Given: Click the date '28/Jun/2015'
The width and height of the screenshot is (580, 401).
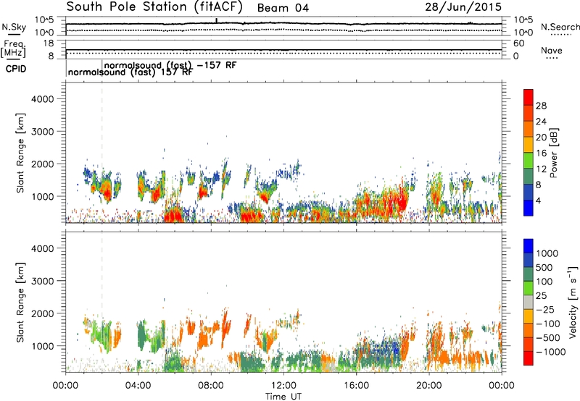Looking at the screenshot, I should coord(463,7).
